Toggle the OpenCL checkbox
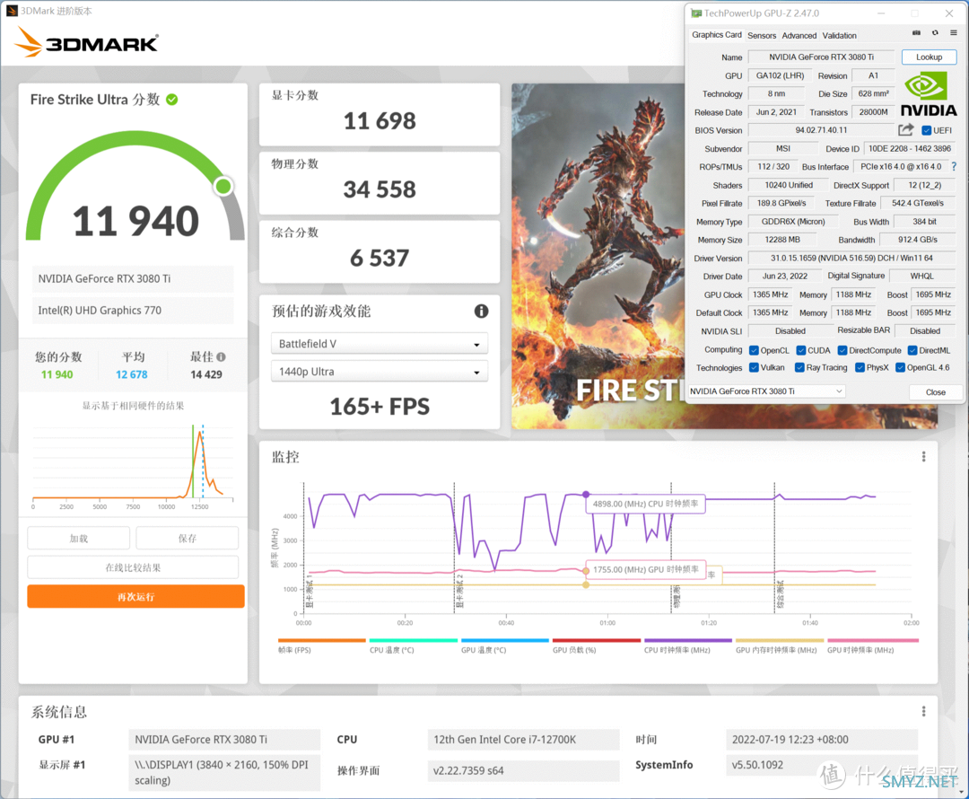 pyautogui.click(x=754, y=351)
